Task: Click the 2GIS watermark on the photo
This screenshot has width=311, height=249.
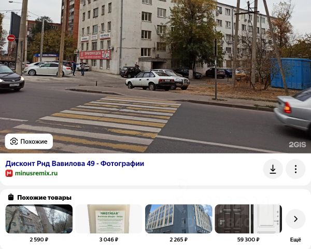Action: pyautogui.click(x=298, y=145)
